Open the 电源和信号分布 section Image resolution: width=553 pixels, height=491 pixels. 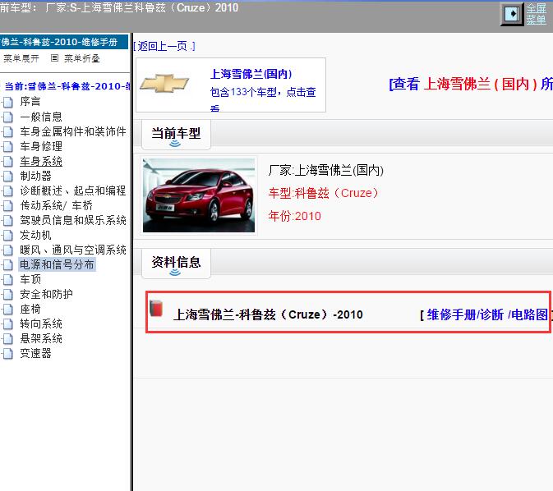58,264
